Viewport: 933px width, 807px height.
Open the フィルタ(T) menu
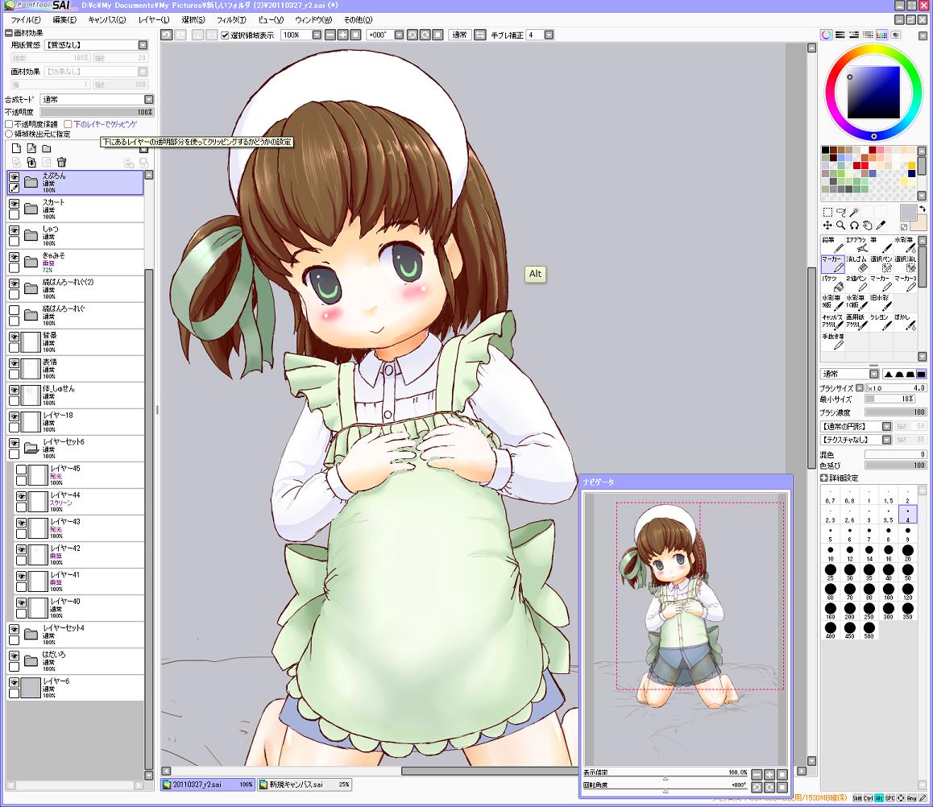point(231,19)
